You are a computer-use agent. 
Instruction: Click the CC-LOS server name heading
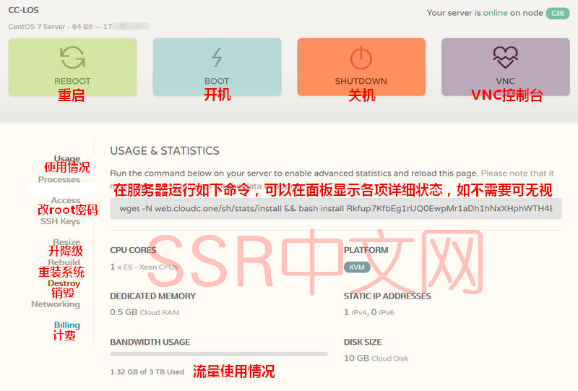click(x=24, y=11)
